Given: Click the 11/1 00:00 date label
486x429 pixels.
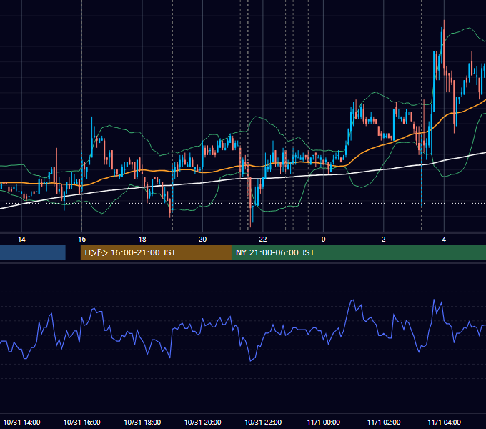Looking at the screenshot, I should [324, 423].
